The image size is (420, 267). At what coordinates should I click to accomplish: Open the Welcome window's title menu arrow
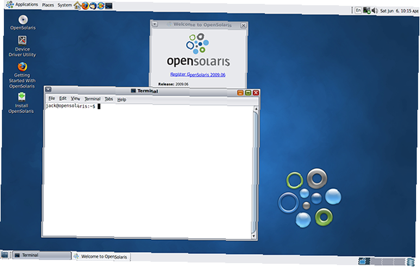coord(155,24)
